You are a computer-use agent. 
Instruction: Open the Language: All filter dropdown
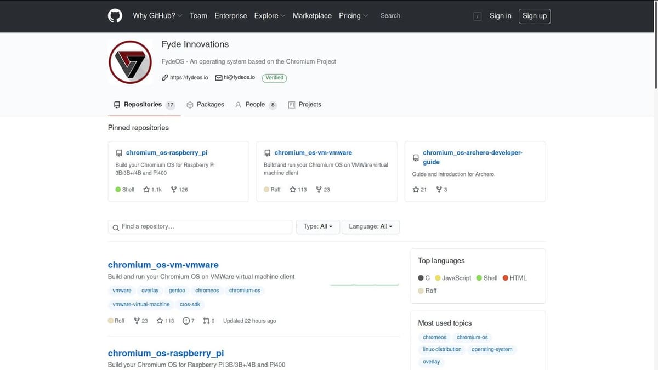pos(371,226)
